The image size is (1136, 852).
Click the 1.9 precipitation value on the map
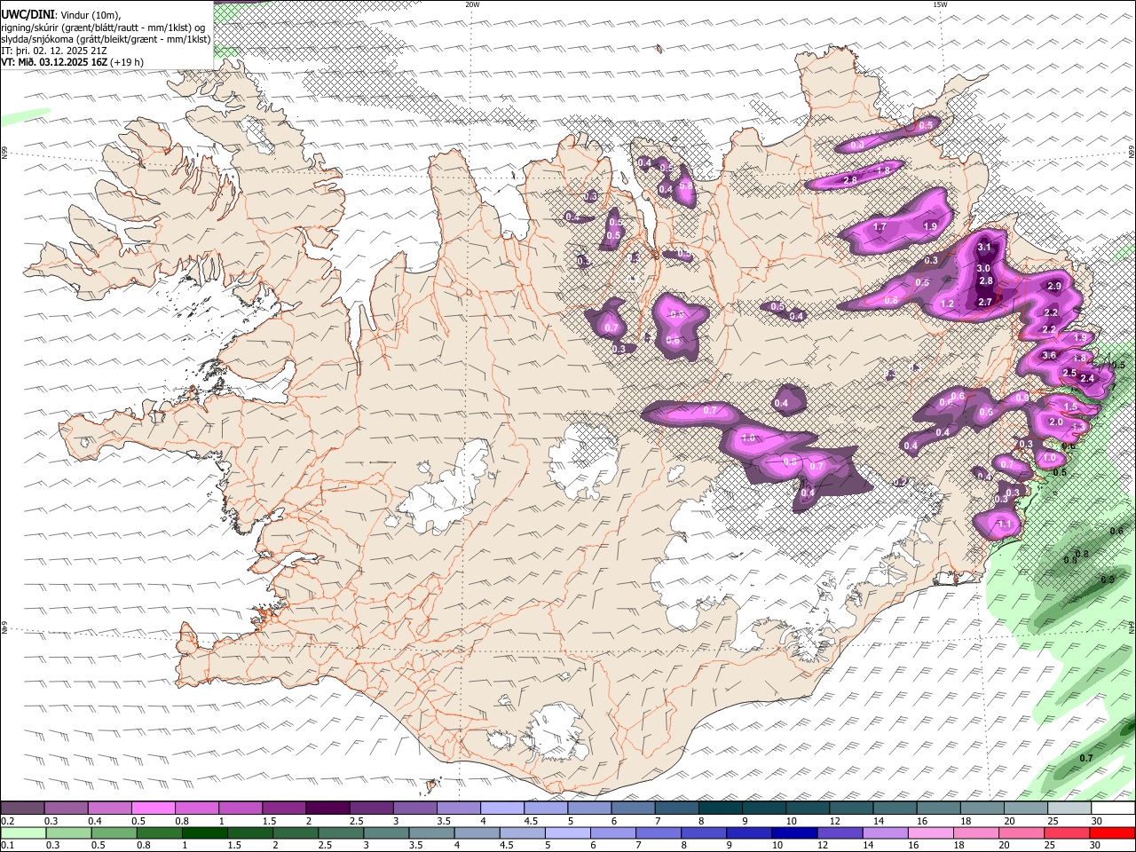pos(930,227)
